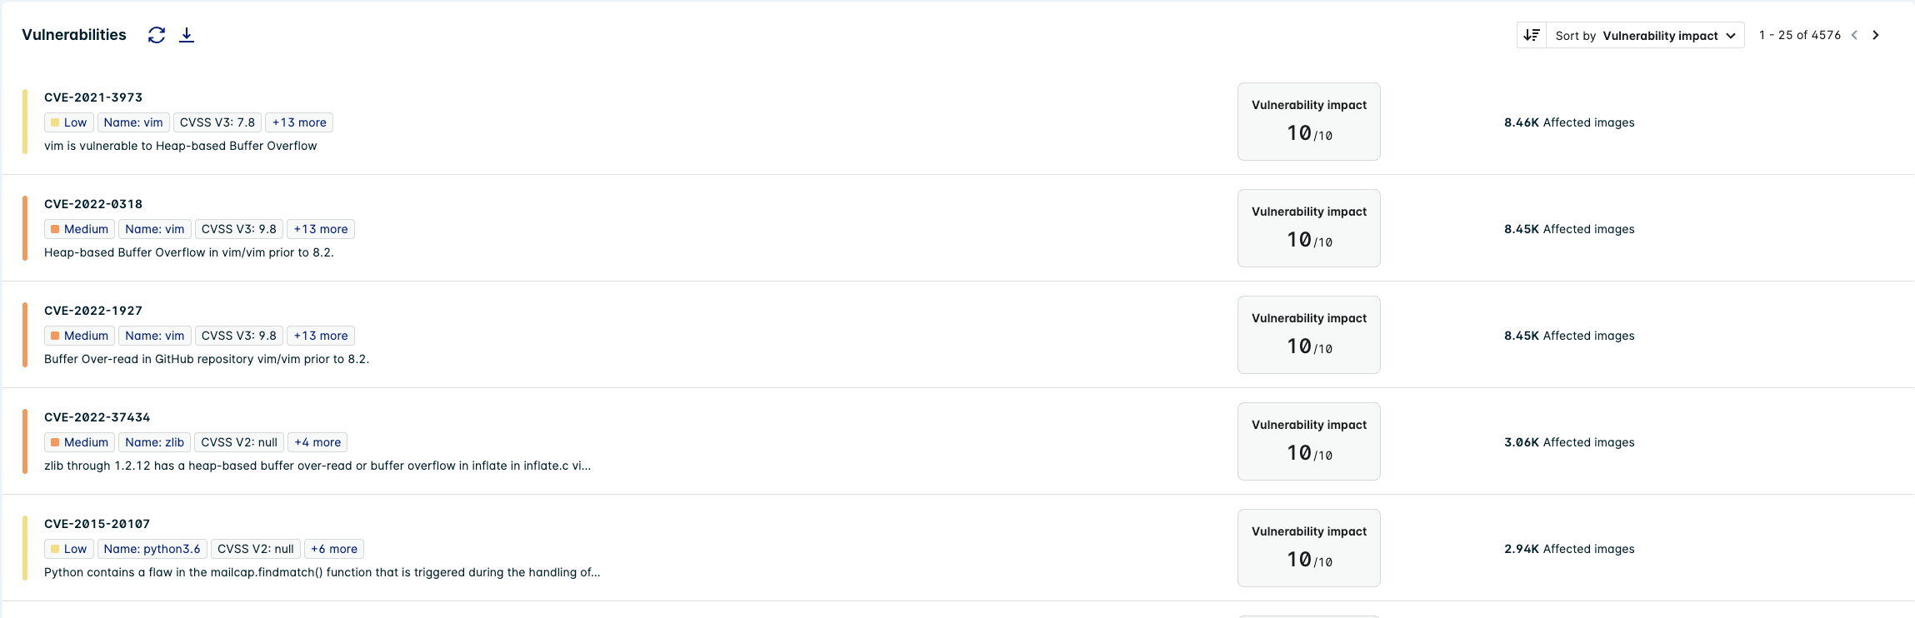Toggle the CVSS V3: 9.8 chip on CVE-2022-1927
Screen dimensions: 1915x618
coord(239,335)
